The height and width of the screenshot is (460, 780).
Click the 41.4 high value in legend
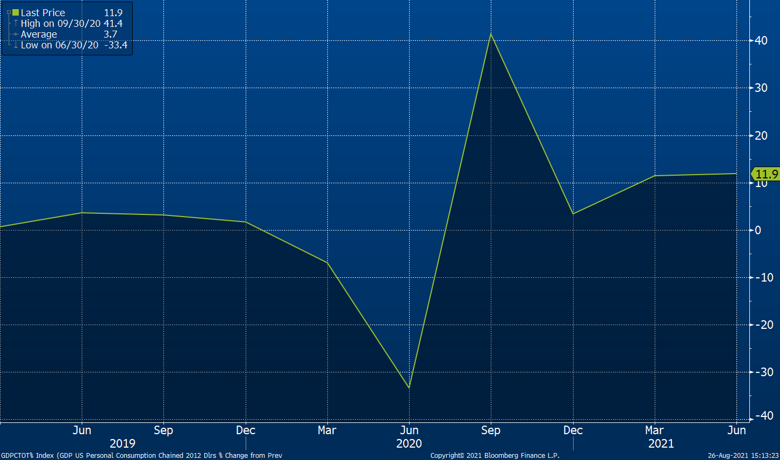113,24
